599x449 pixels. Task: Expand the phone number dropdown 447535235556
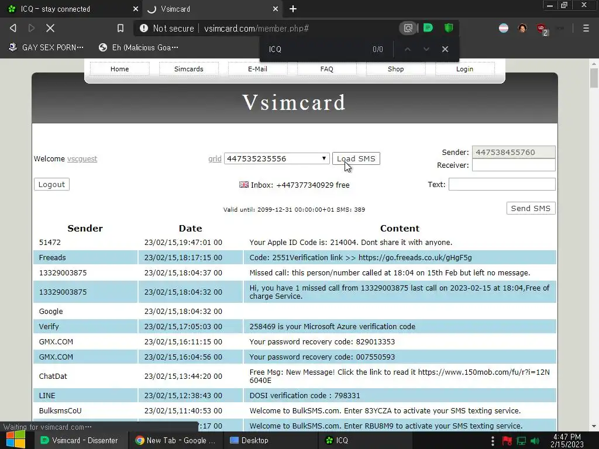[x=277, y=158]
